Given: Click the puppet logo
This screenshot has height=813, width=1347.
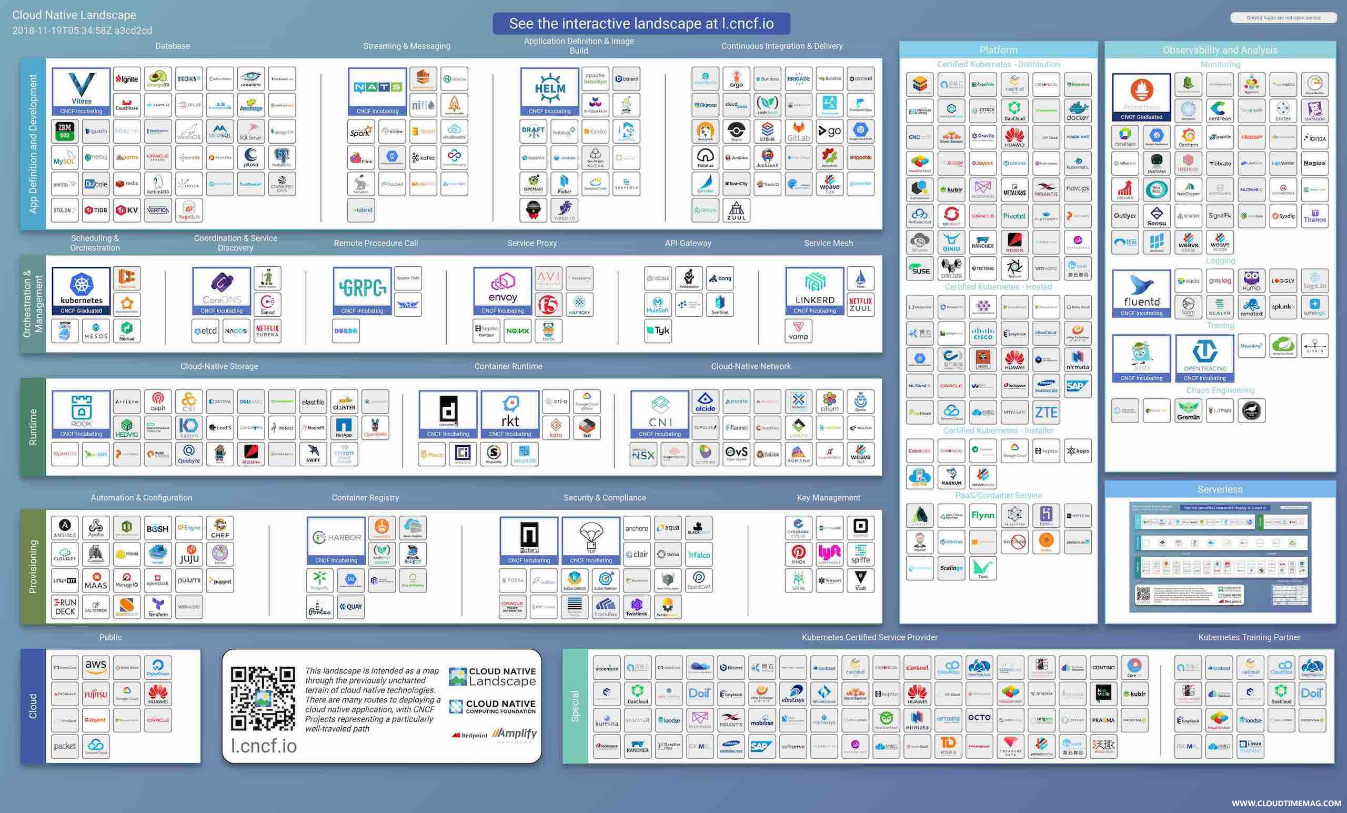Looking at the screenshot, I should point(220,580).
